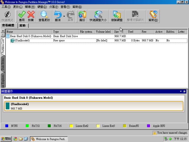Open the Windows Start (開始) button
Image resolution: width=189 pixels, height=142 pixels.
6,139
